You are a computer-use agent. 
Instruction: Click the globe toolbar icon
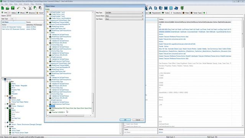point(161,8)
